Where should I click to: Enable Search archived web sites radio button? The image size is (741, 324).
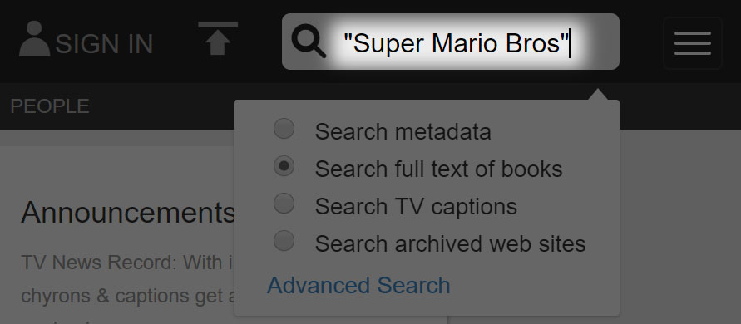(284, 241)
